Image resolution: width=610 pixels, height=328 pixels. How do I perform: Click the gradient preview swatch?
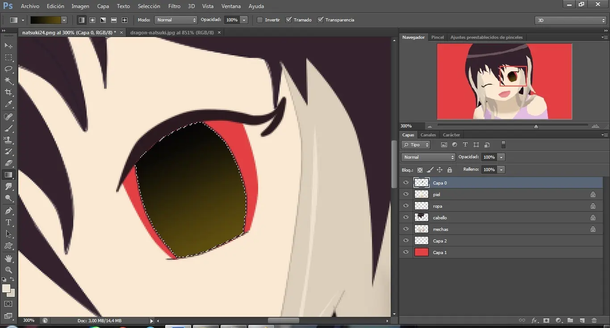(45, 20)
